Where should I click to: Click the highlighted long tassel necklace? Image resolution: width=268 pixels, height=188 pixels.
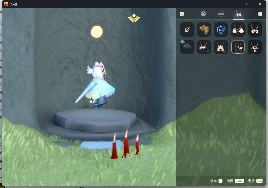[238, 47]
